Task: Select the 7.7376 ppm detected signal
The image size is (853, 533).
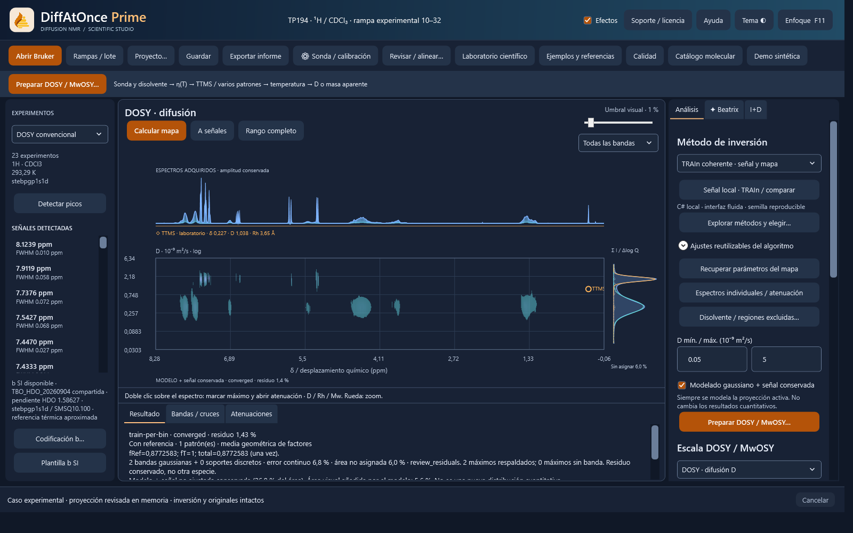Action: click(x=54, y=297)
